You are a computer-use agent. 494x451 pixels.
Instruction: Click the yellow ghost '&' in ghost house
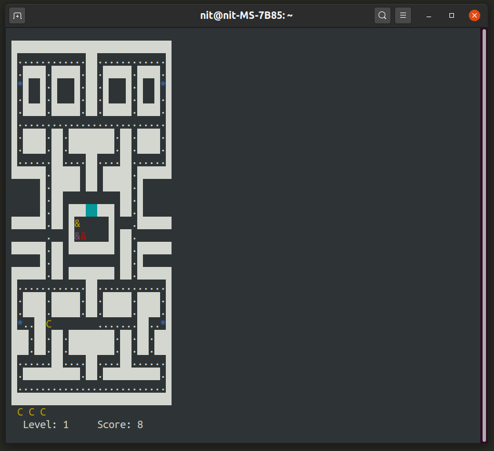[77, 223]
